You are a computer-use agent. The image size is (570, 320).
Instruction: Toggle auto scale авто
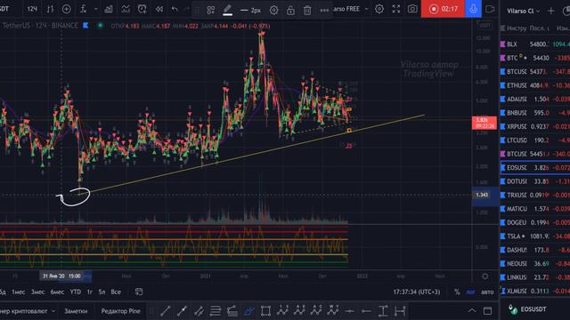pos(487,292)
